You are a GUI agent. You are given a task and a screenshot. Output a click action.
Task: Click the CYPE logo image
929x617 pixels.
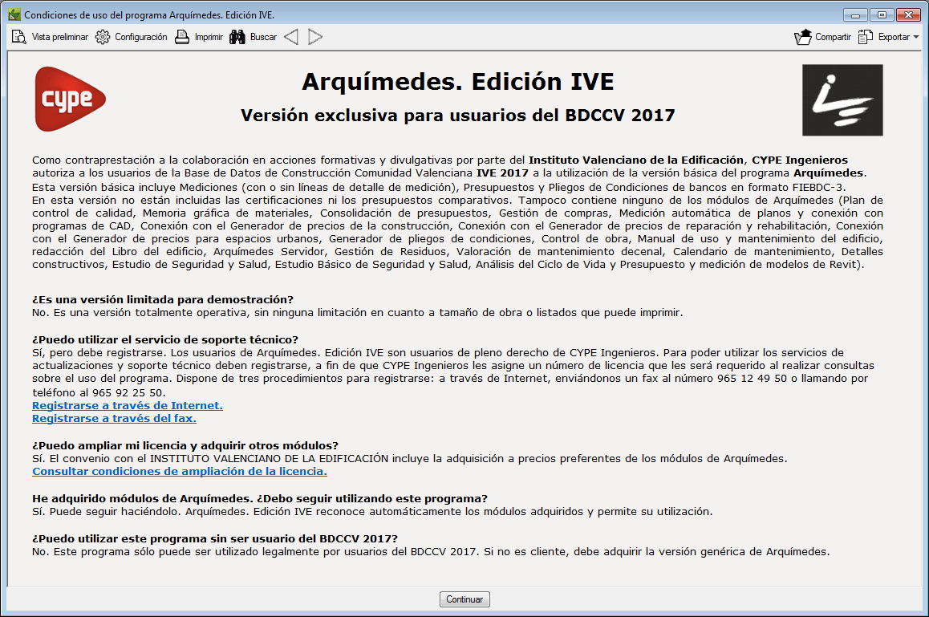point(70,99)
